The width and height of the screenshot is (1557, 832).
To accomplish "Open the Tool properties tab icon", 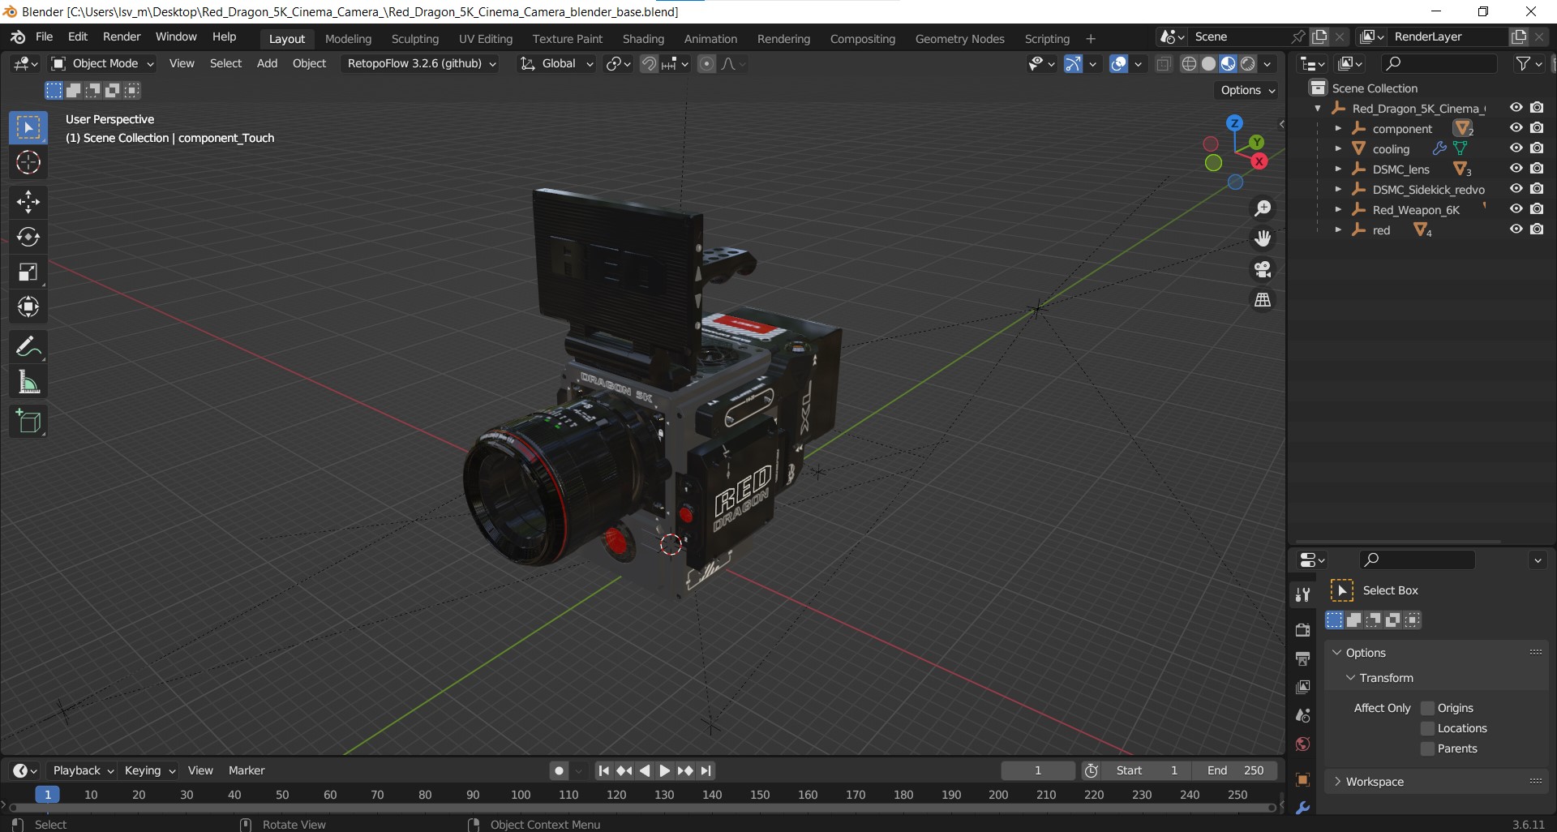I will point(1303,594).
